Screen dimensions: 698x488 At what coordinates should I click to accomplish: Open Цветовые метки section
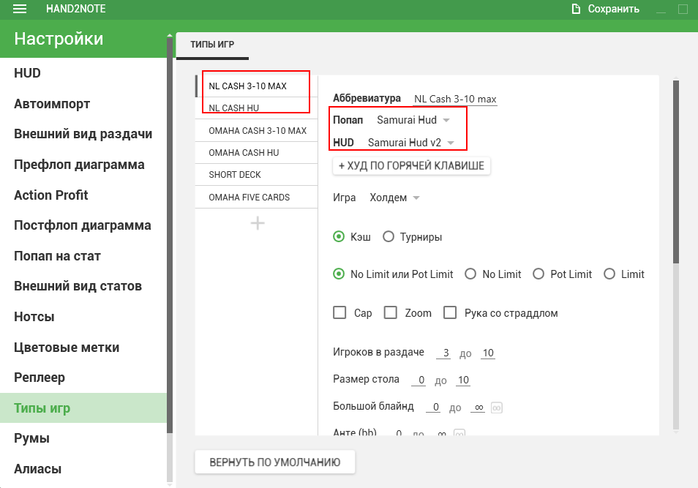pyautogui.click(x=83, y=348)
